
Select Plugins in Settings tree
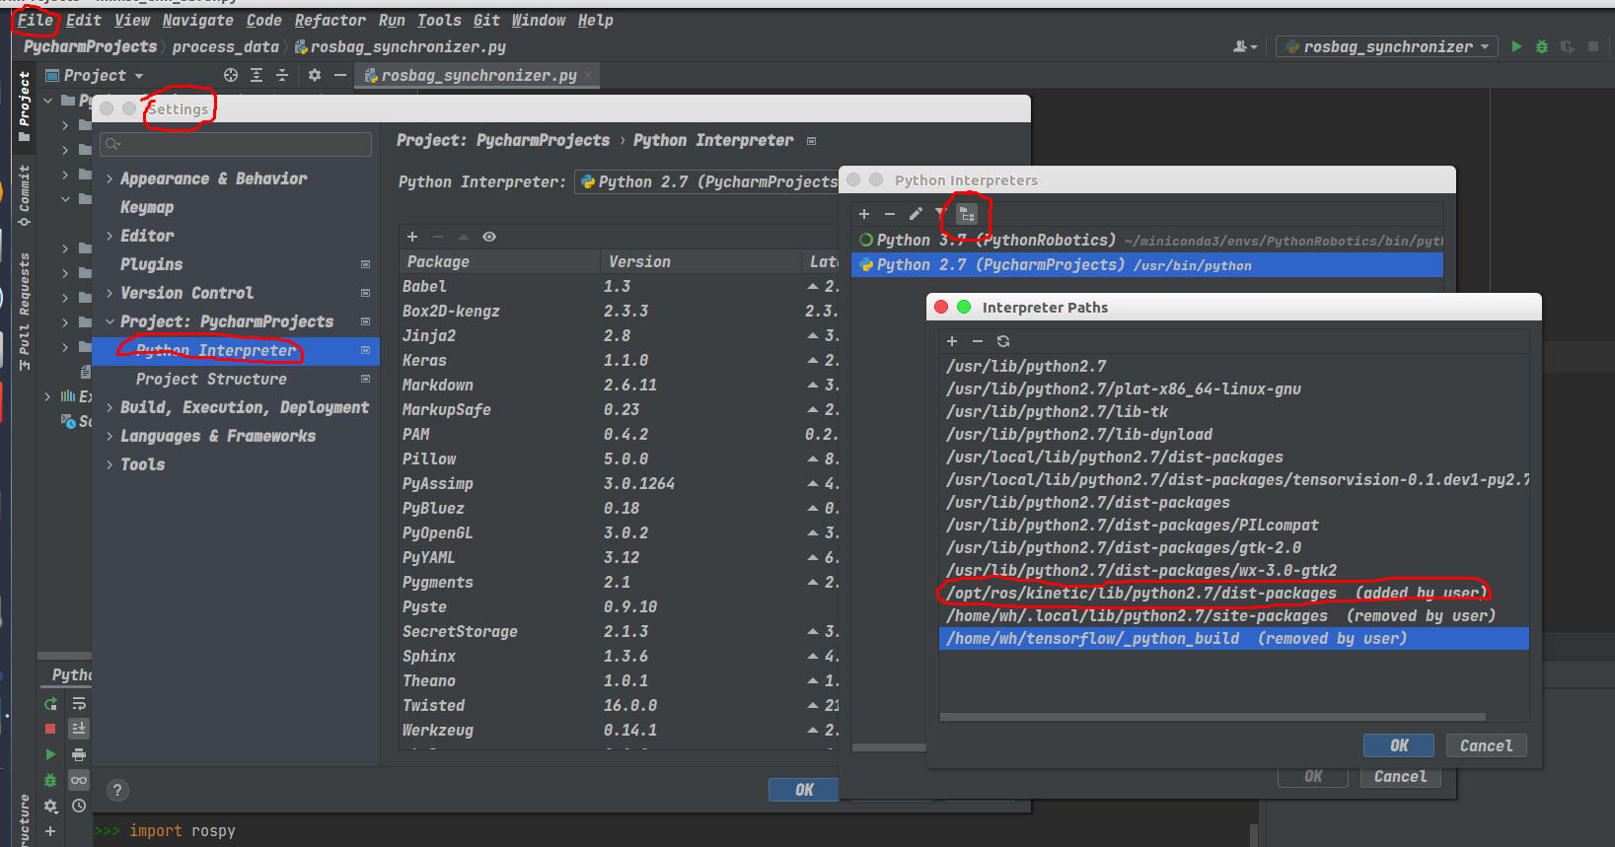point(151,264)
